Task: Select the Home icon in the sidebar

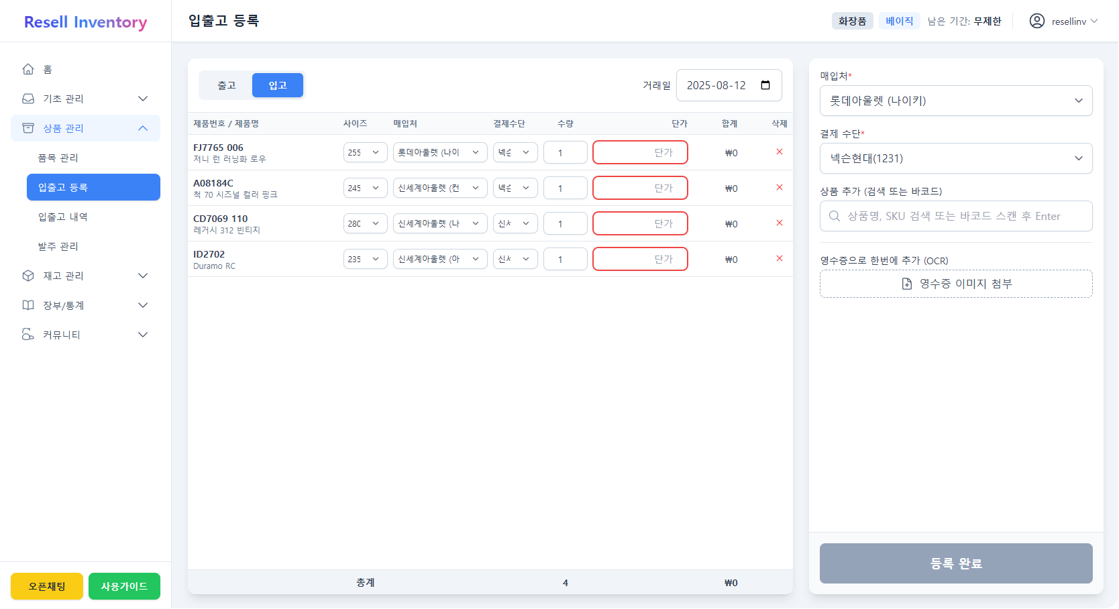Action: coord(28,68)
